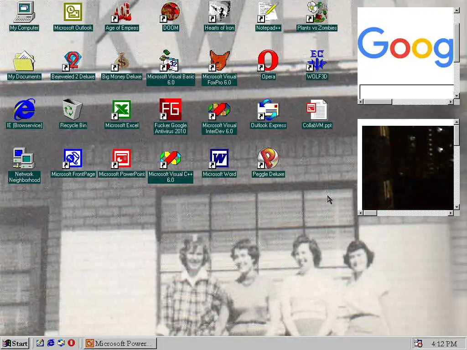Viewport: 467px width, 350px height.
Task: Click Google widget scroll left arrow
Action: pos(360,102)
